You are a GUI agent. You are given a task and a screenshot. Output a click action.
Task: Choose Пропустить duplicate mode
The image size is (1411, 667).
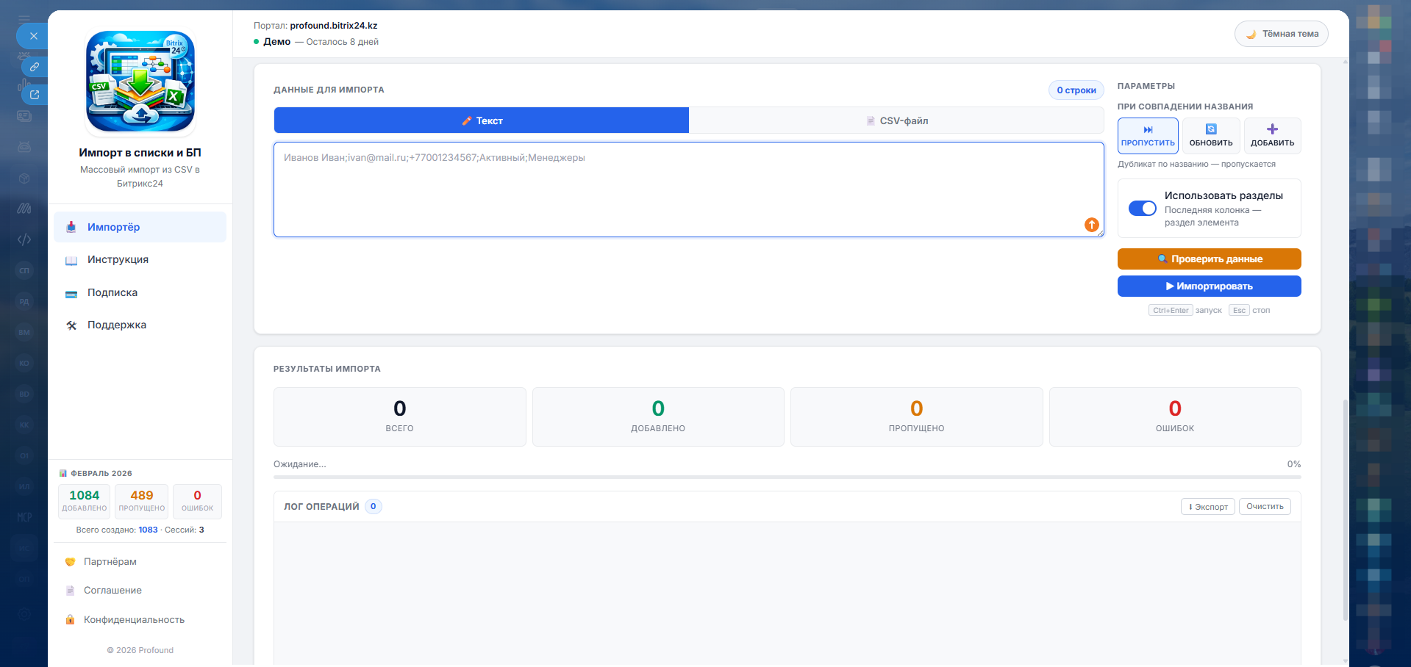point(1148,136)
